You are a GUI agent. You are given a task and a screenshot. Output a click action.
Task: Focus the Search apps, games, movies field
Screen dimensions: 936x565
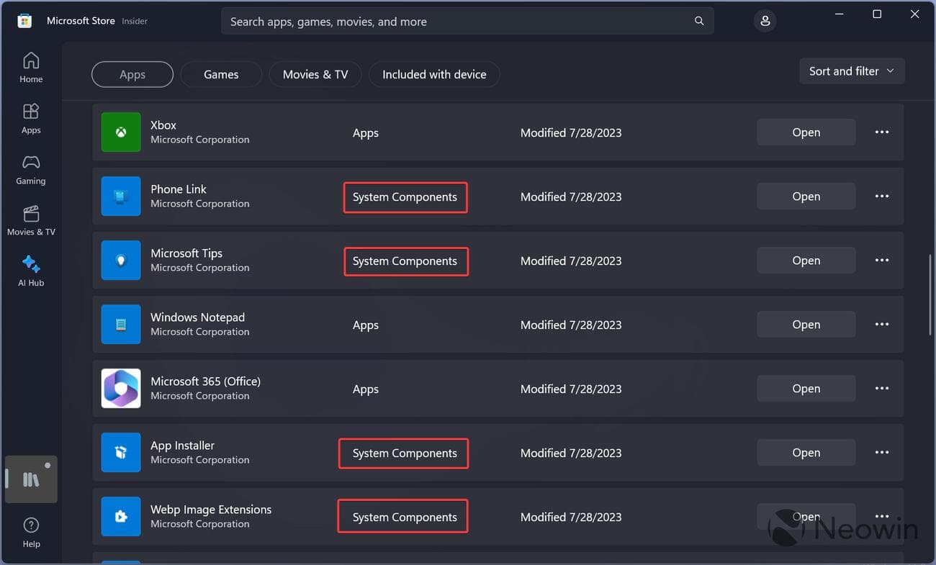[454, 22]
